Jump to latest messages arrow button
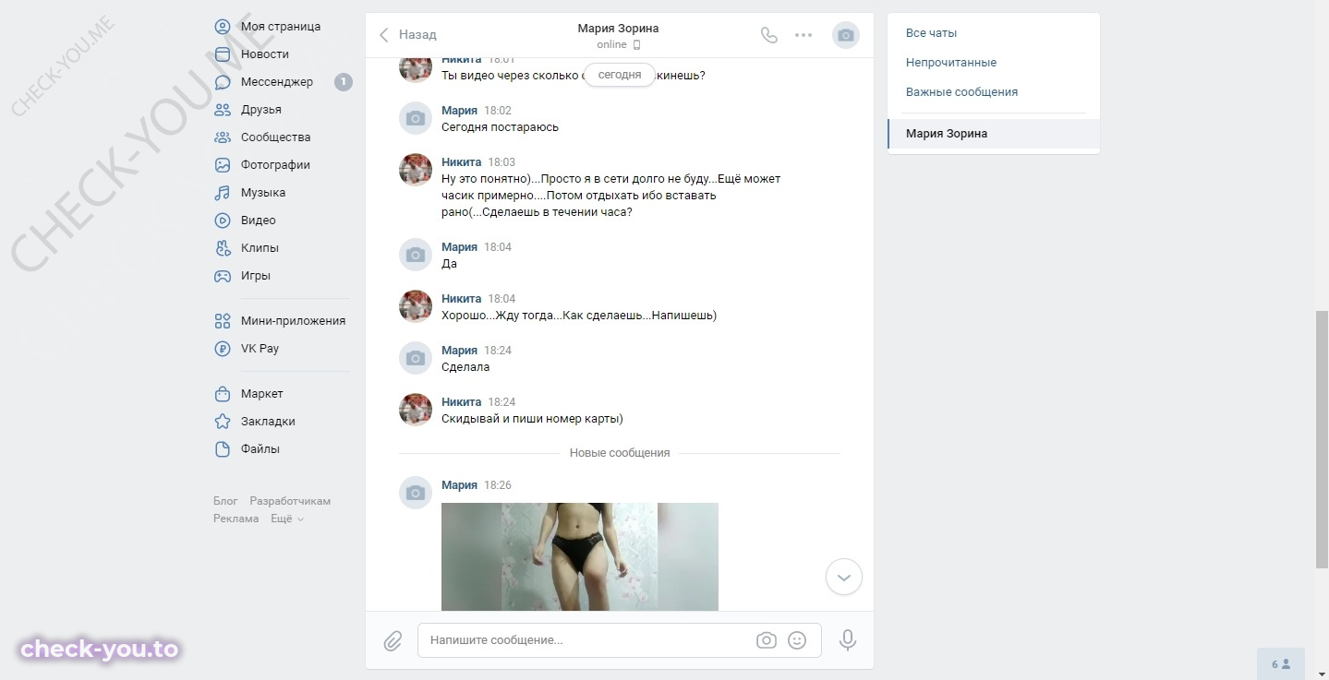 click(843, 578)
